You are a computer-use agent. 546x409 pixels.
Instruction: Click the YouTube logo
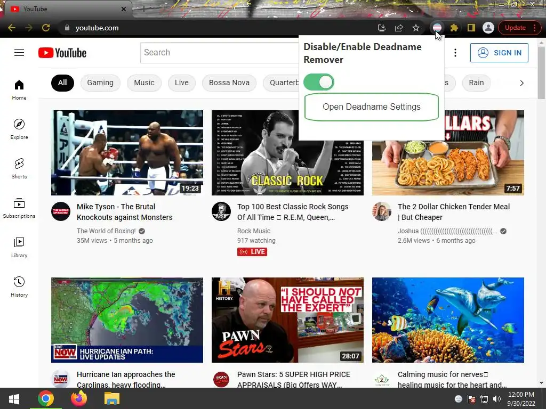(x=62, y=53)
